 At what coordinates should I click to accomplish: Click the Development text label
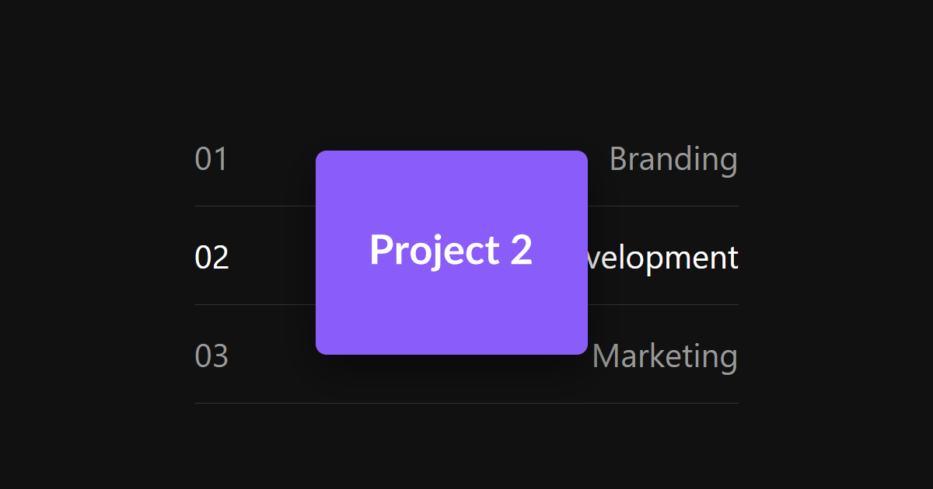[665, 258]
